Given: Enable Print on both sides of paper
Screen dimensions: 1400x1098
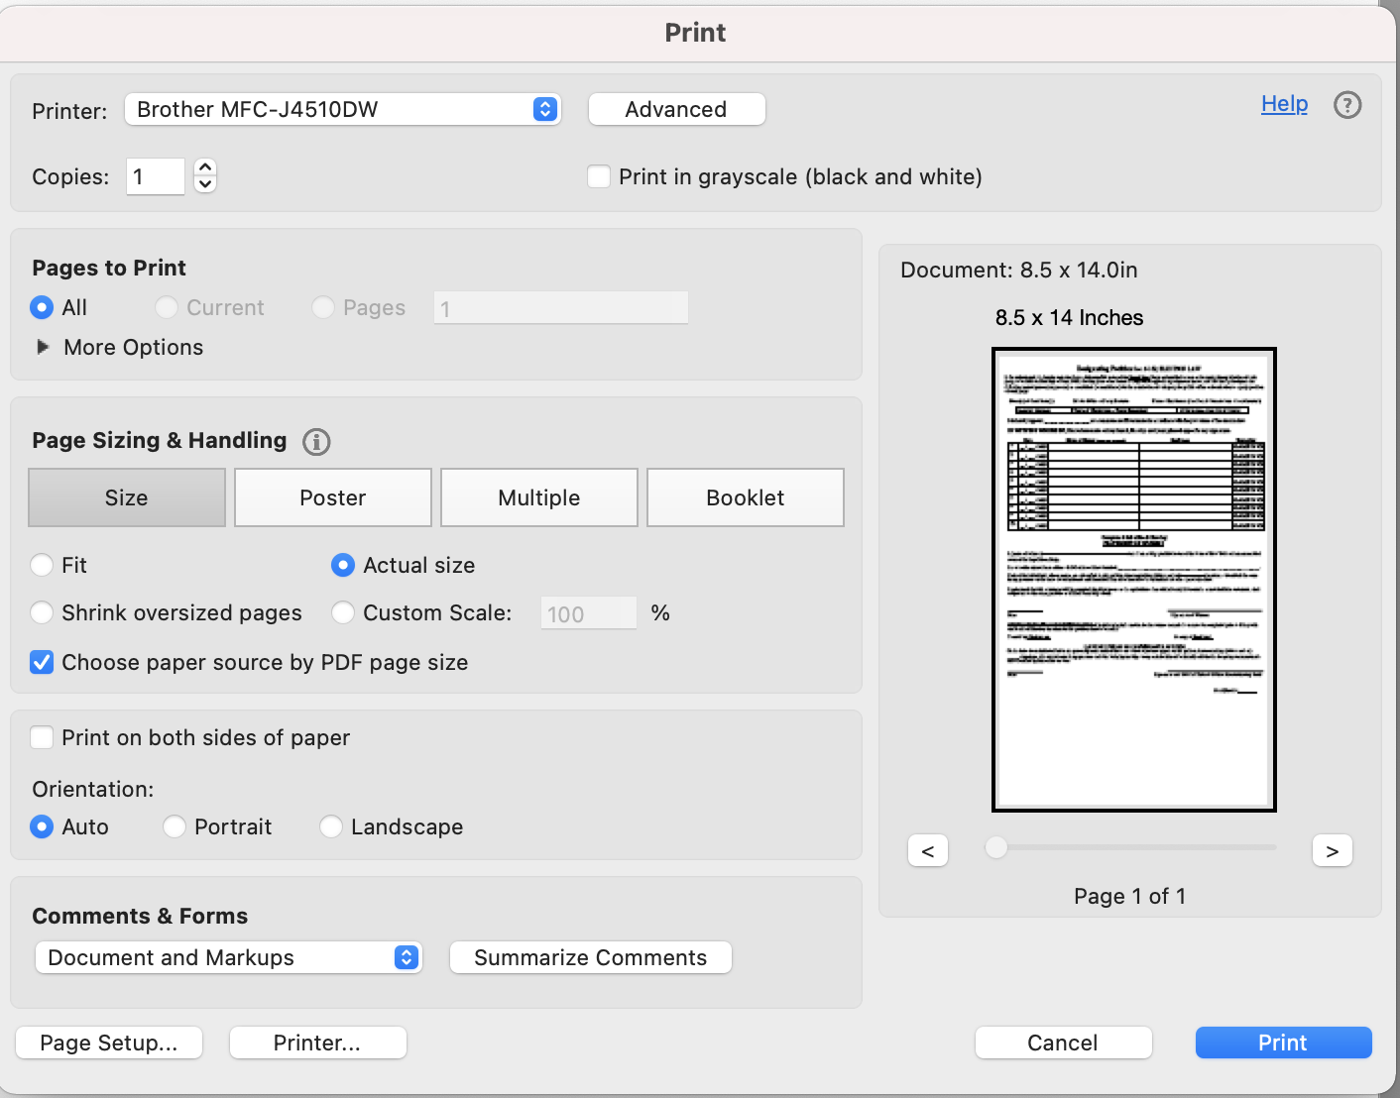Looking at the screenshot, I should pos(42,737).
